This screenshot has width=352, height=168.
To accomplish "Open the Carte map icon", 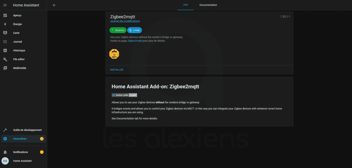I will (x=5, y=33).
